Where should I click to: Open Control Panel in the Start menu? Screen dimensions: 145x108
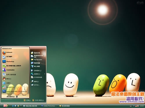click(x=36, y=71)
